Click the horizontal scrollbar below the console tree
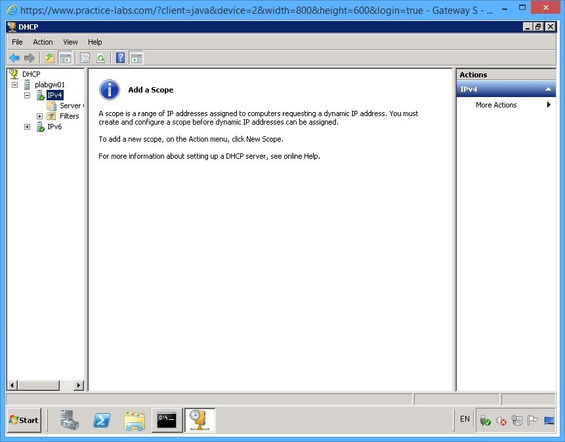Screen dimensions: 565x442 39,385
